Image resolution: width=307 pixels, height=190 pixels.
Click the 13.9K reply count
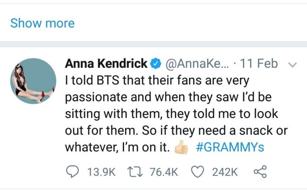101,172
